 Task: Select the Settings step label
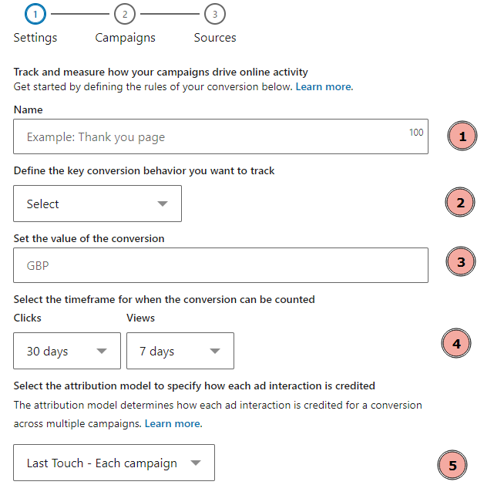coord(35,38)
